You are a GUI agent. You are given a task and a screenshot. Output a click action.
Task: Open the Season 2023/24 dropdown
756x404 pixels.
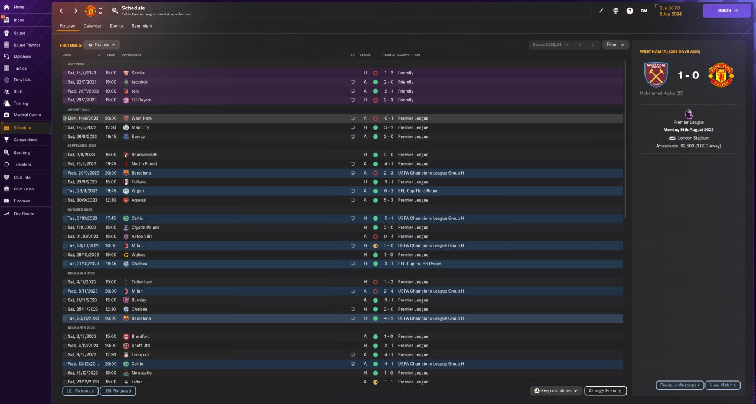tap(550, 45)
